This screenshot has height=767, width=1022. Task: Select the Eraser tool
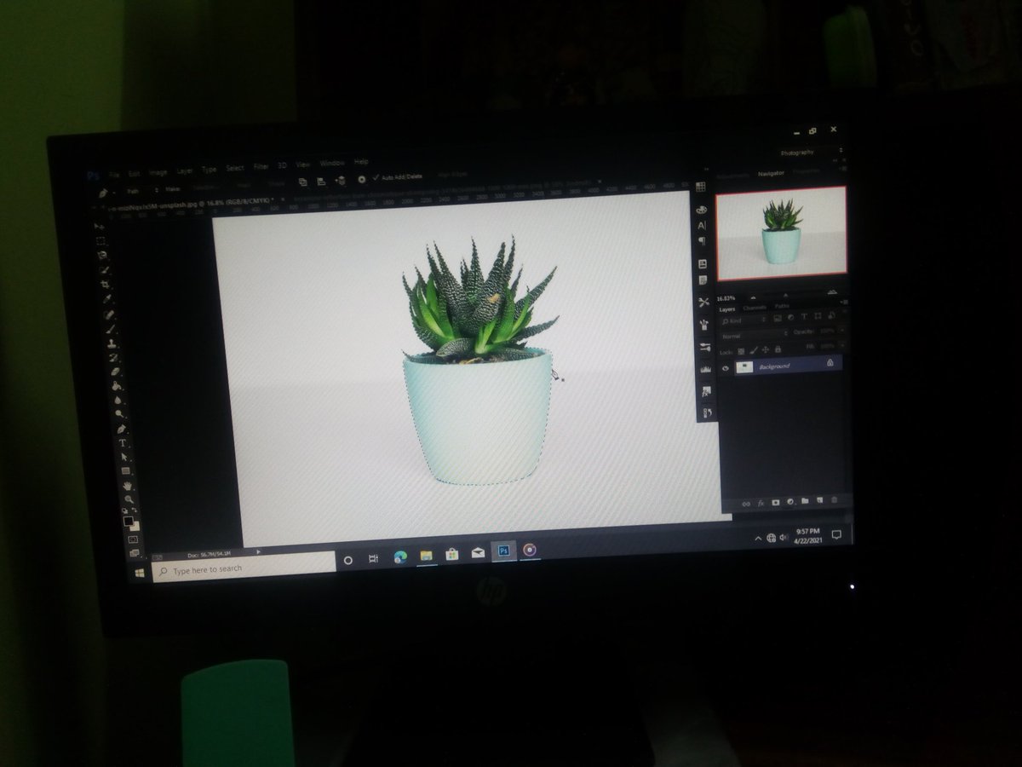pos(115,372)
